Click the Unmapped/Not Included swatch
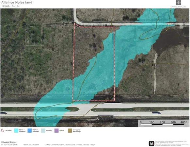The image size is (190, 147). [70, 131]
